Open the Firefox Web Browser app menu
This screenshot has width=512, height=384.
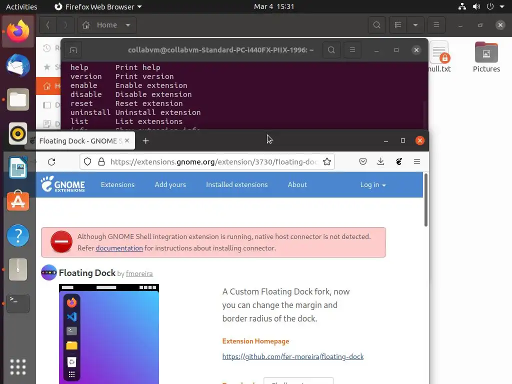coord(98,6)
